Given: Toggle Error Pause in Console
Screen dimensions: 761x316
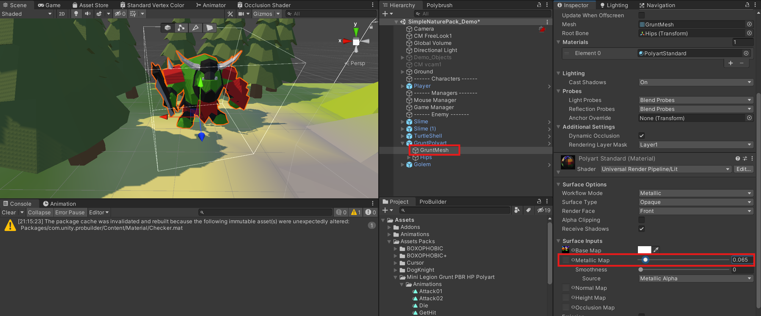Looking at the screenshot, I should tap(70, 212).
